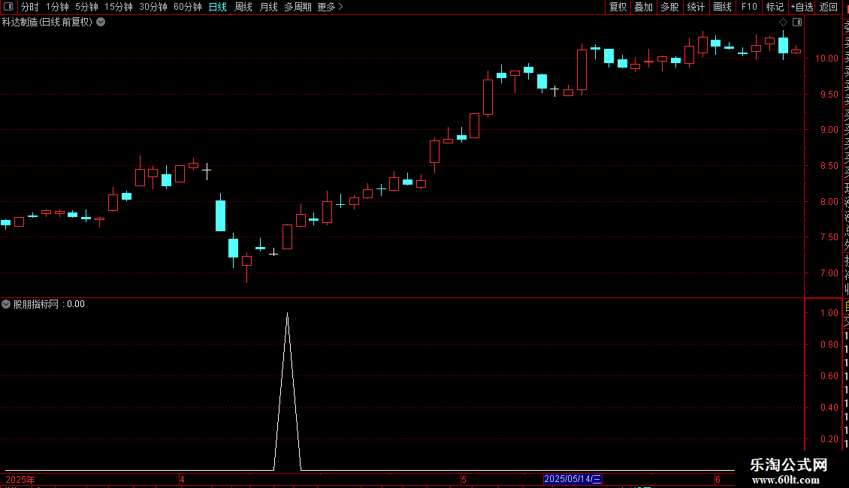The width and height of the screenshot is (849, 488).
Task: Click the 2025/05/14/三 date marker
Action: pos(573,479)
